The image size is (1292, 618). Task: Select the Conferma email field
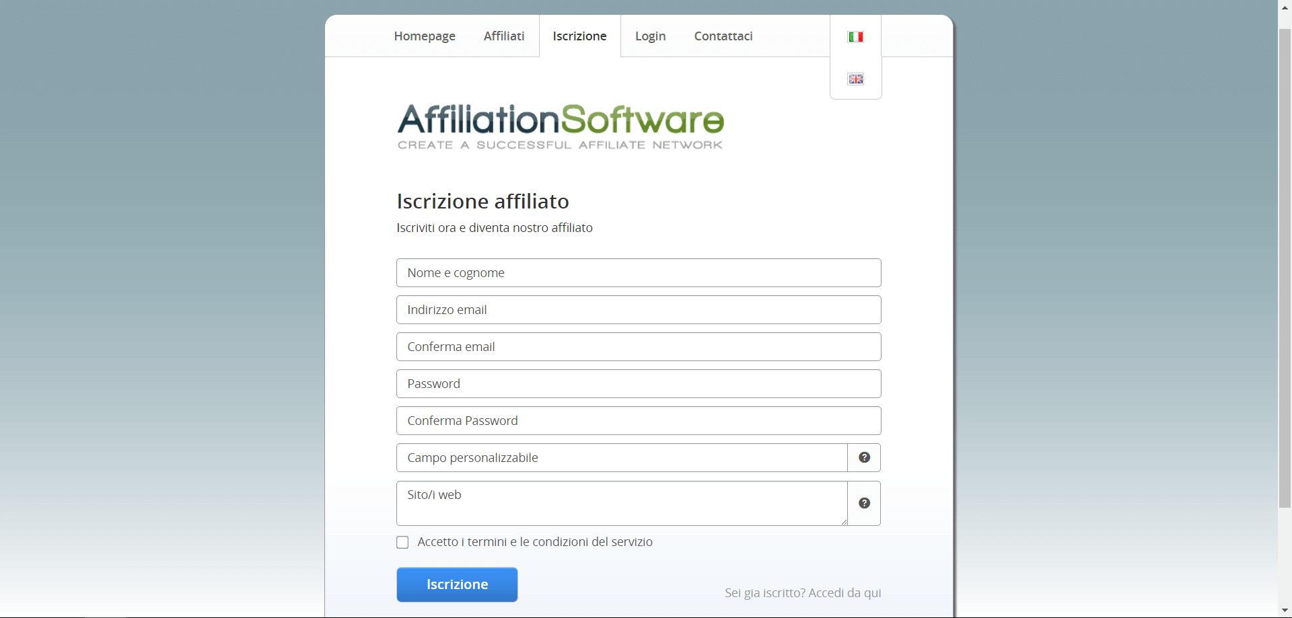coord(638,347)
